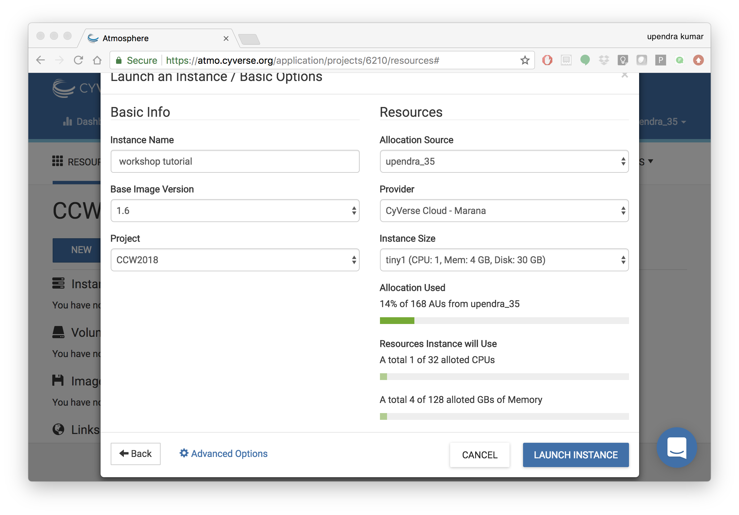Click the CyVerse logo in header

click(x=77, y=88)
